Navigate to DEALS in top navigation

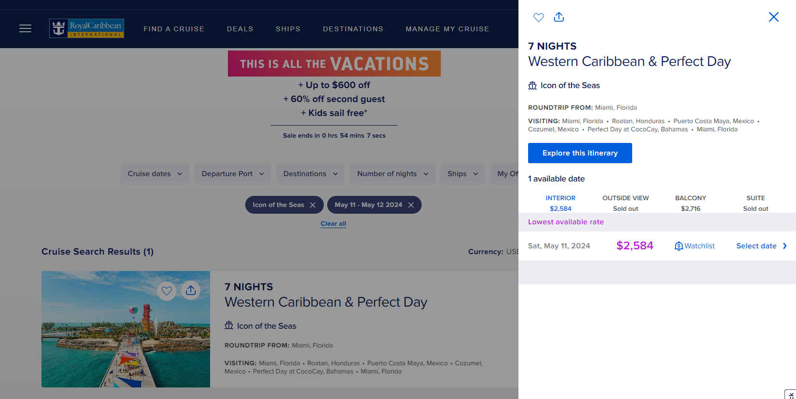coord(240,29)
